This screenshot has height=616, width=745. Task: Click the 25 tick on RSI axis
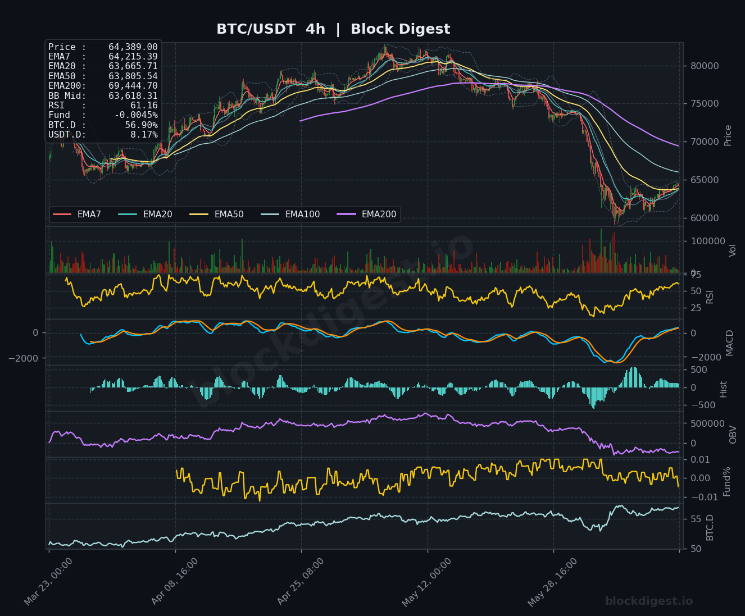pyautogui.click(x=696, y=308)
